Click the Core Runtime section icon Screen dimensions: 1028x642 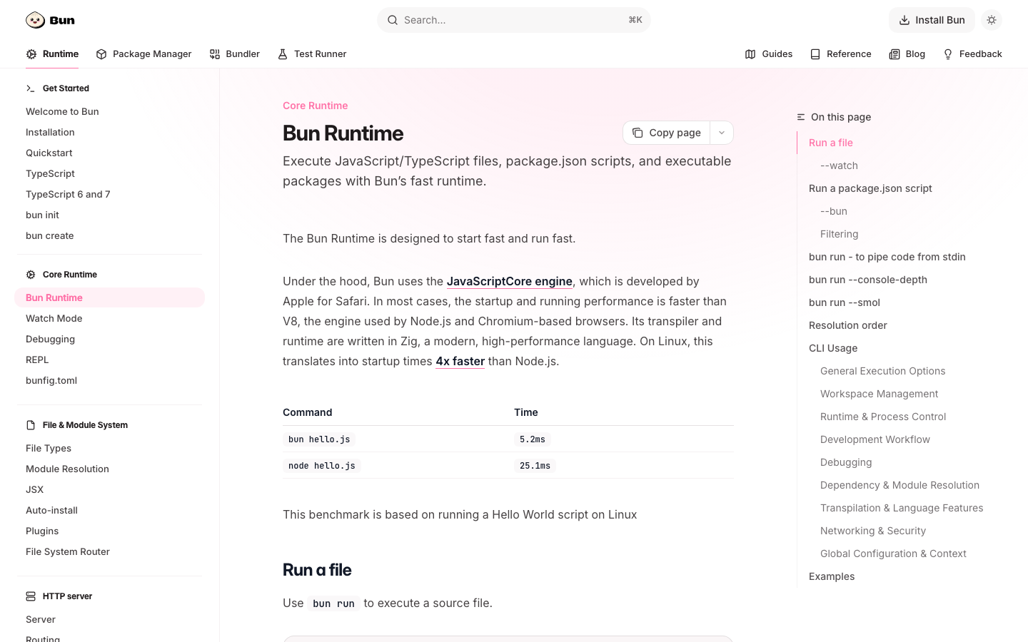31,275
